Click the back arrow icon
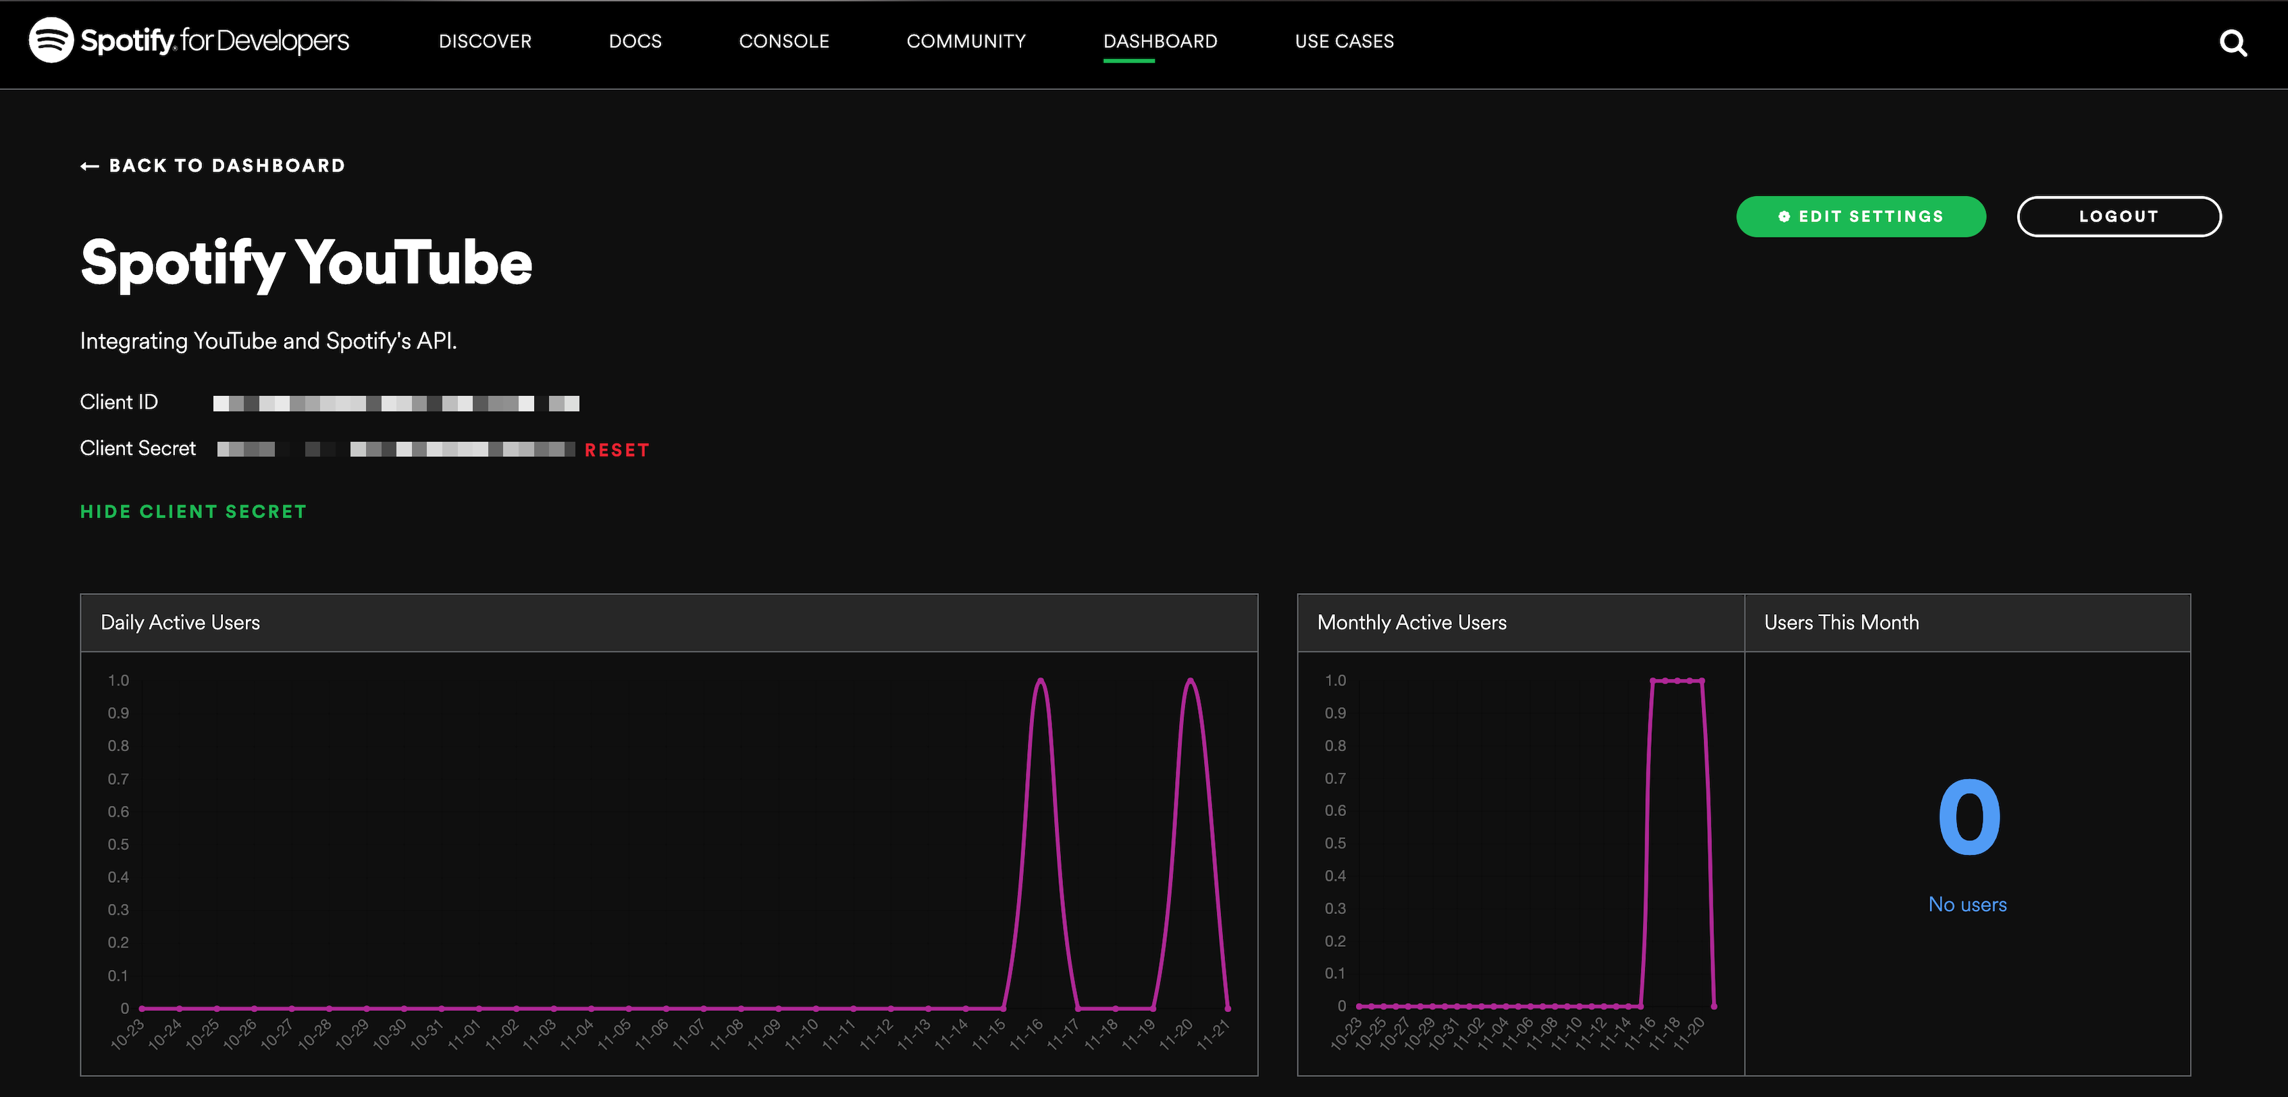This screenshot has height=1097, width=2288. pyautogui.click(x=90, y=166)
